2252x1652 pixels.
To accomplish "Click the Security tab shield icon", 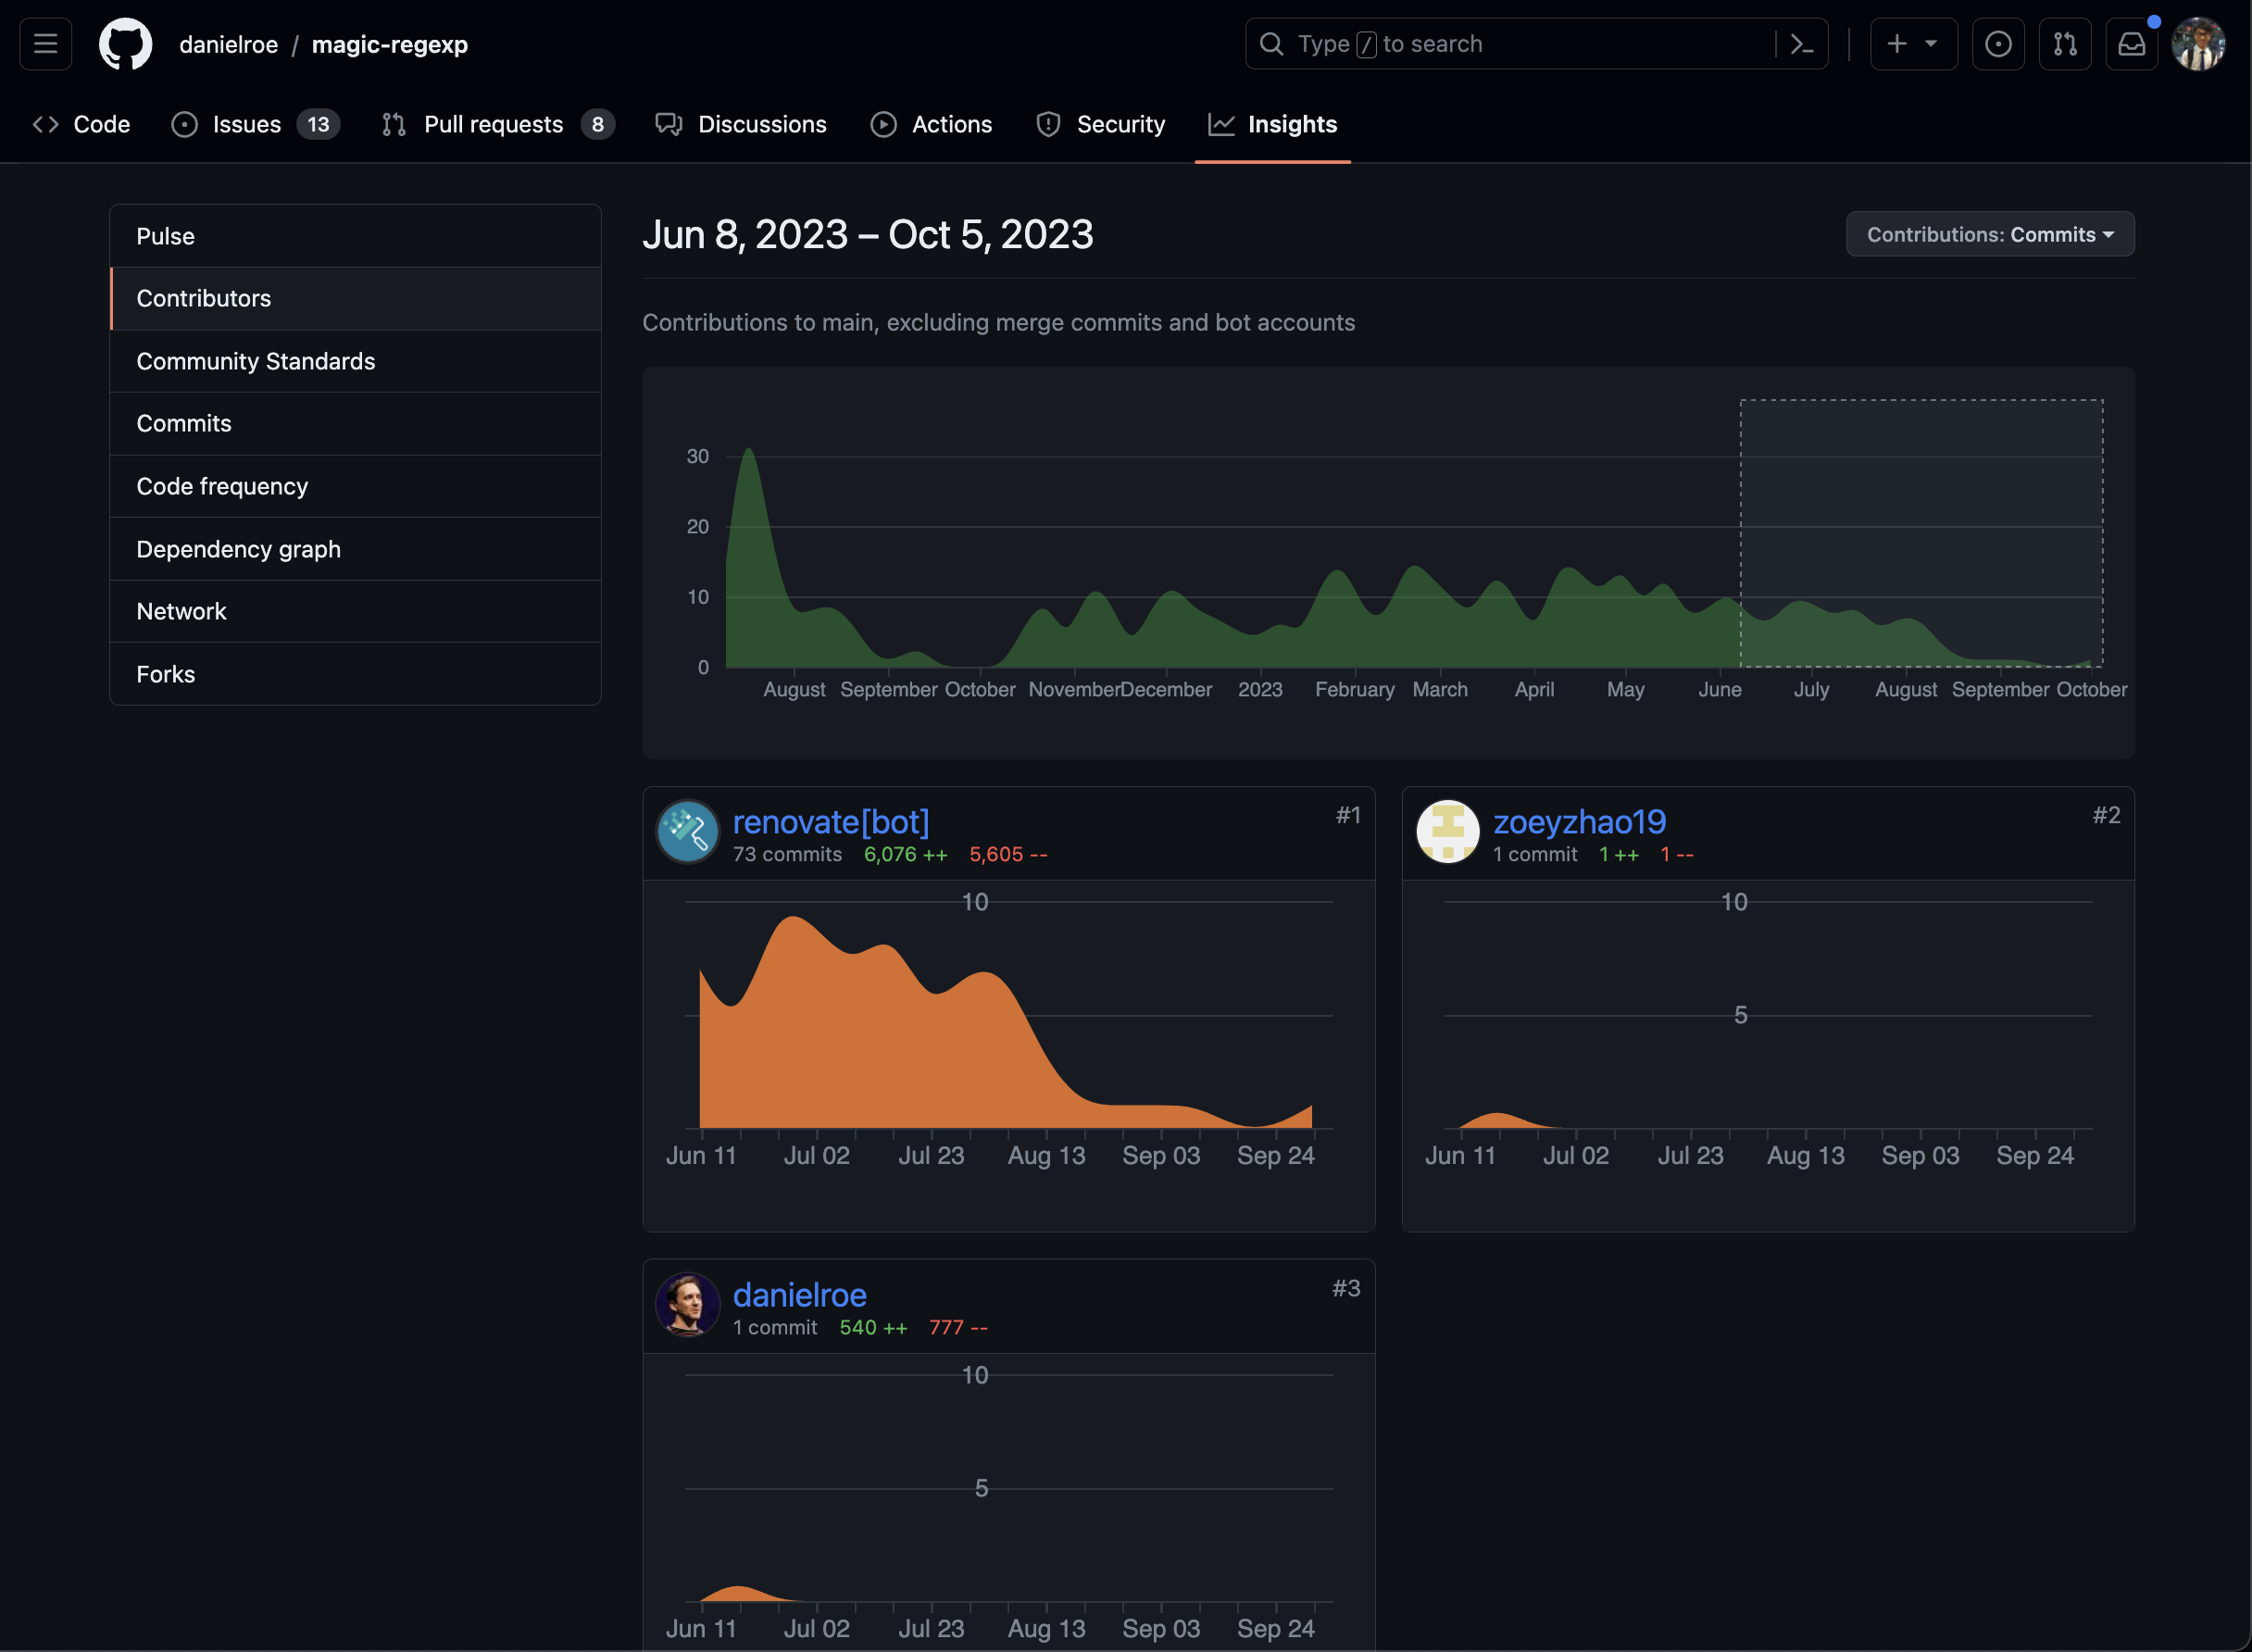I will coord(1049,124).
